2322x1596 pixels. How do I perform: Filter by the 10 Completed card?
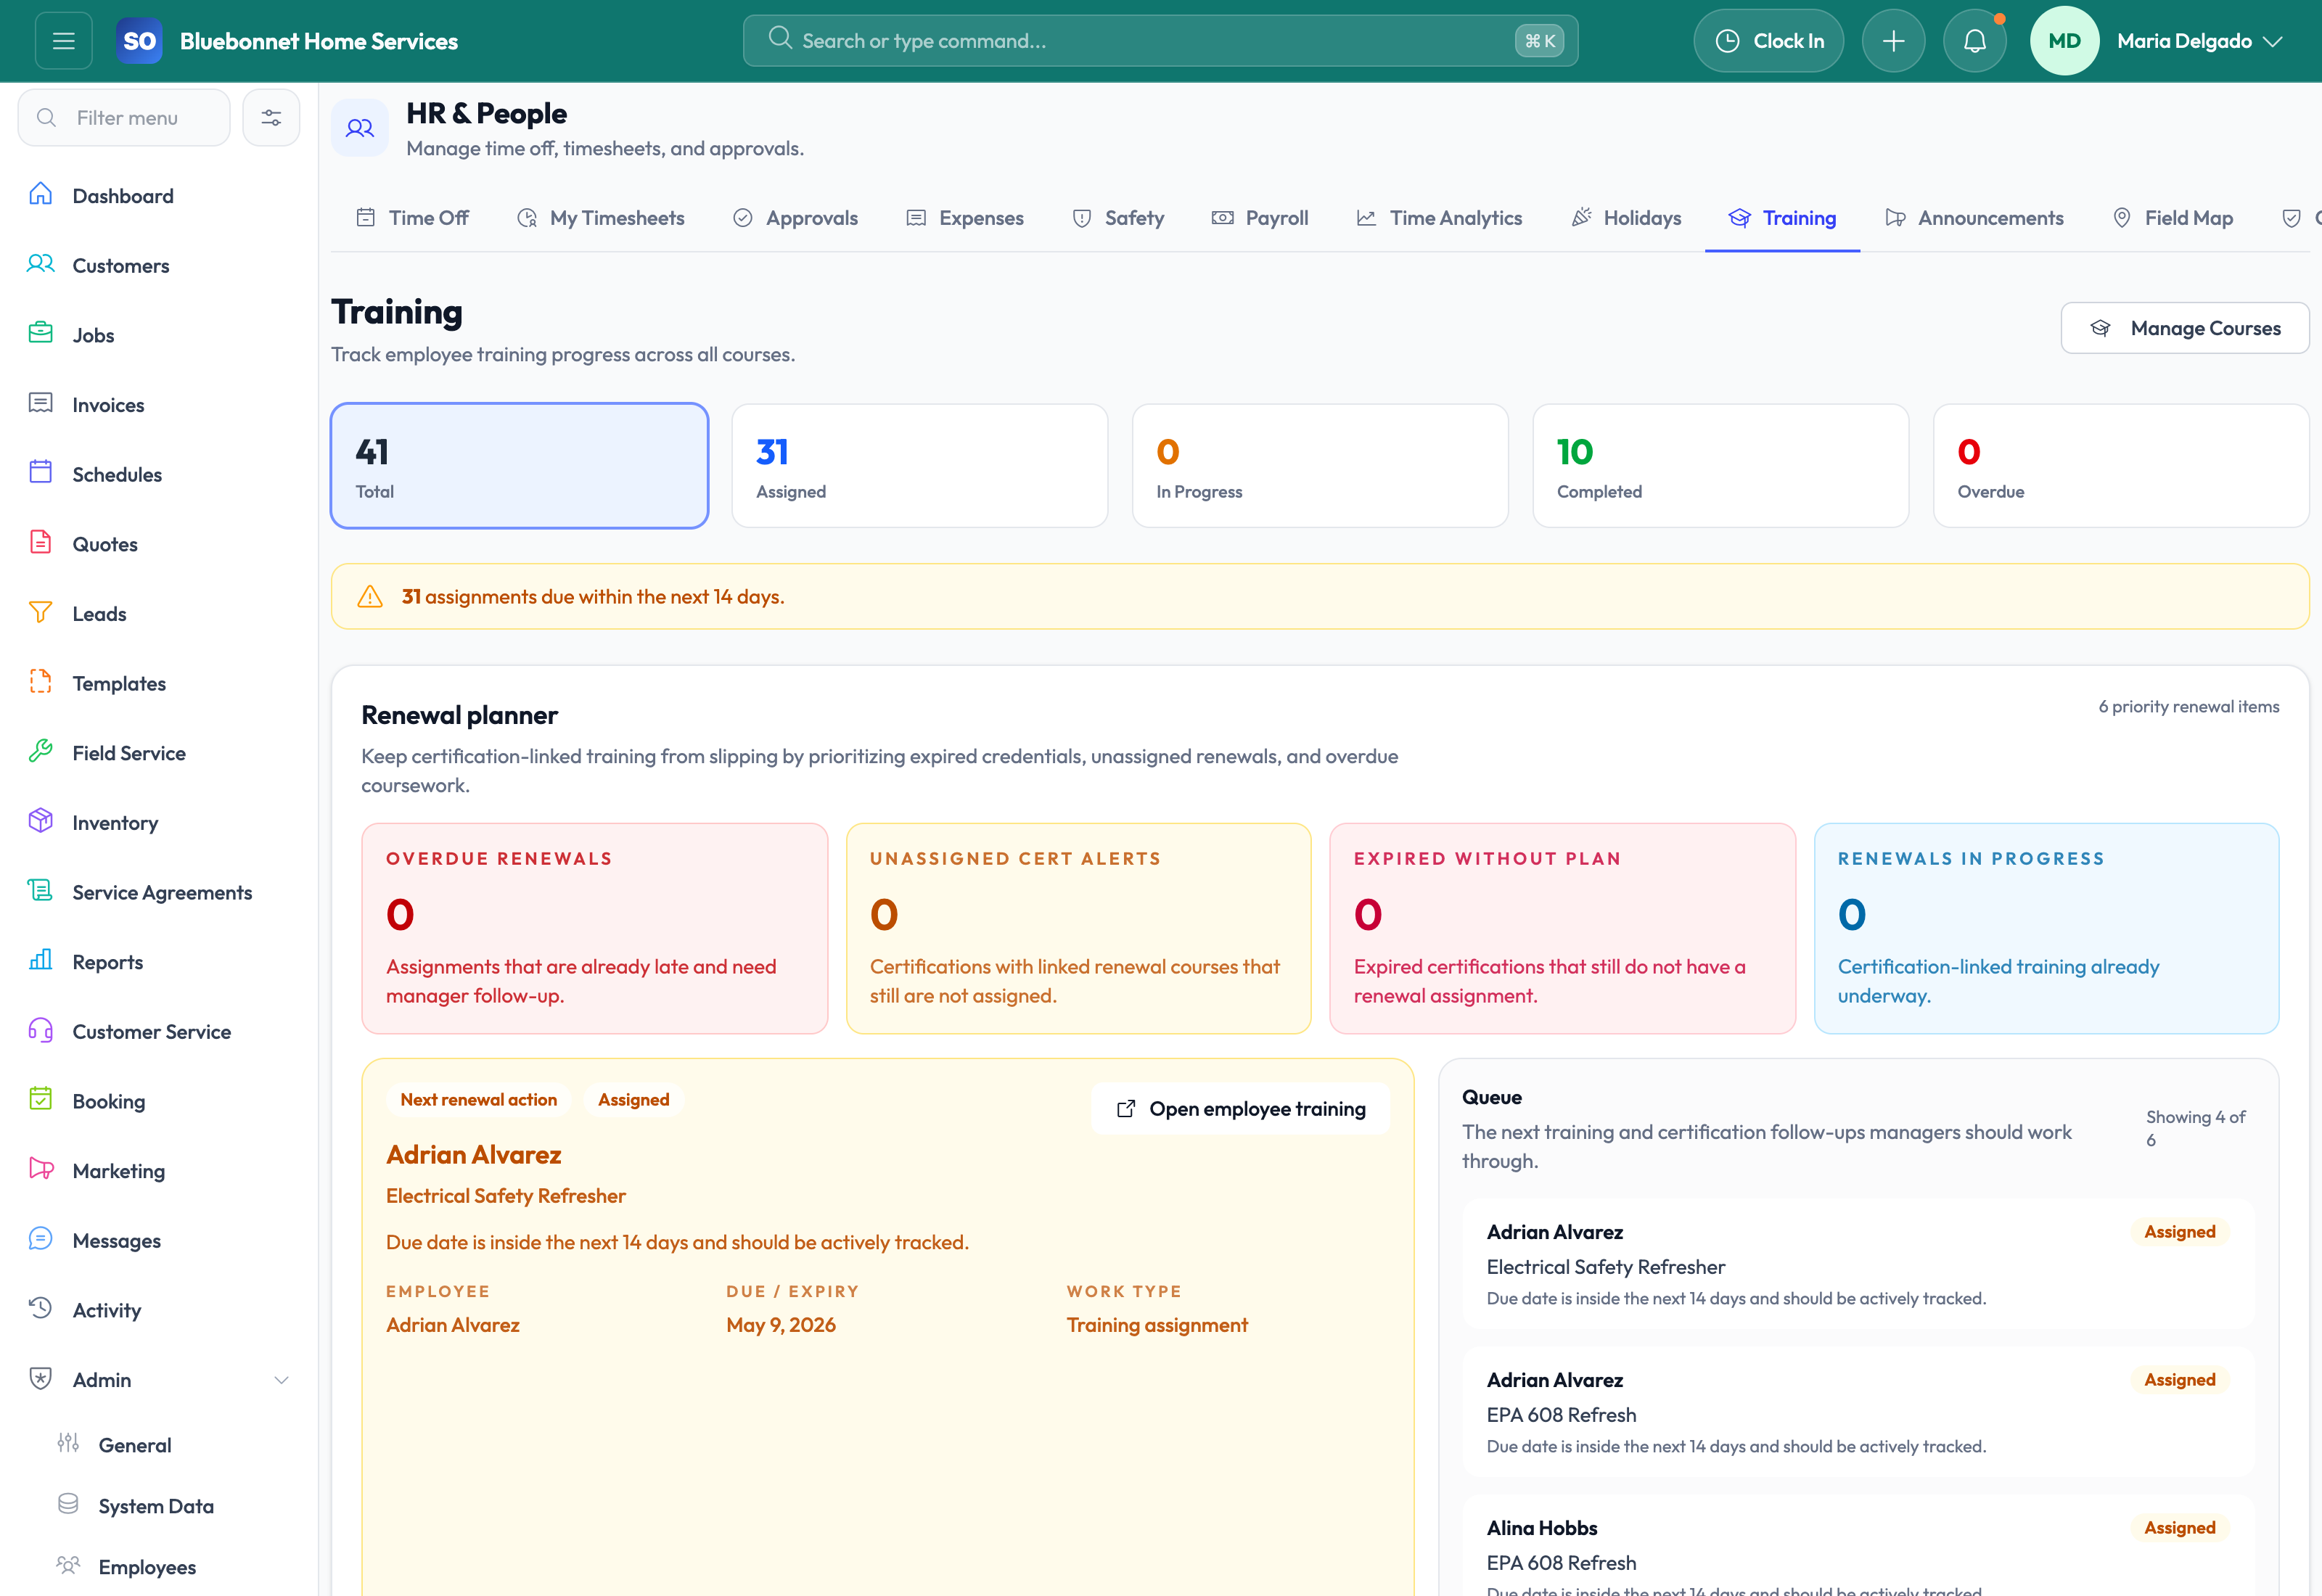coord(1721,466)
